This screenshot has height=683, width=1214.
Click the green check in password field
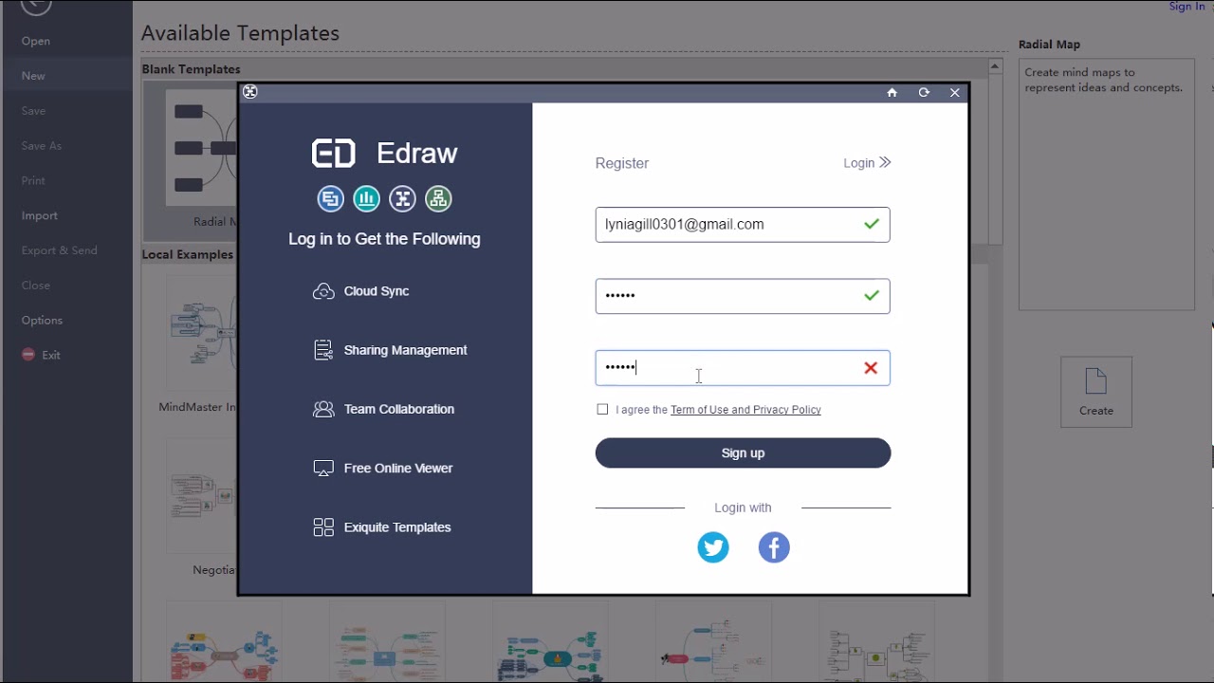tap(872, 296)
